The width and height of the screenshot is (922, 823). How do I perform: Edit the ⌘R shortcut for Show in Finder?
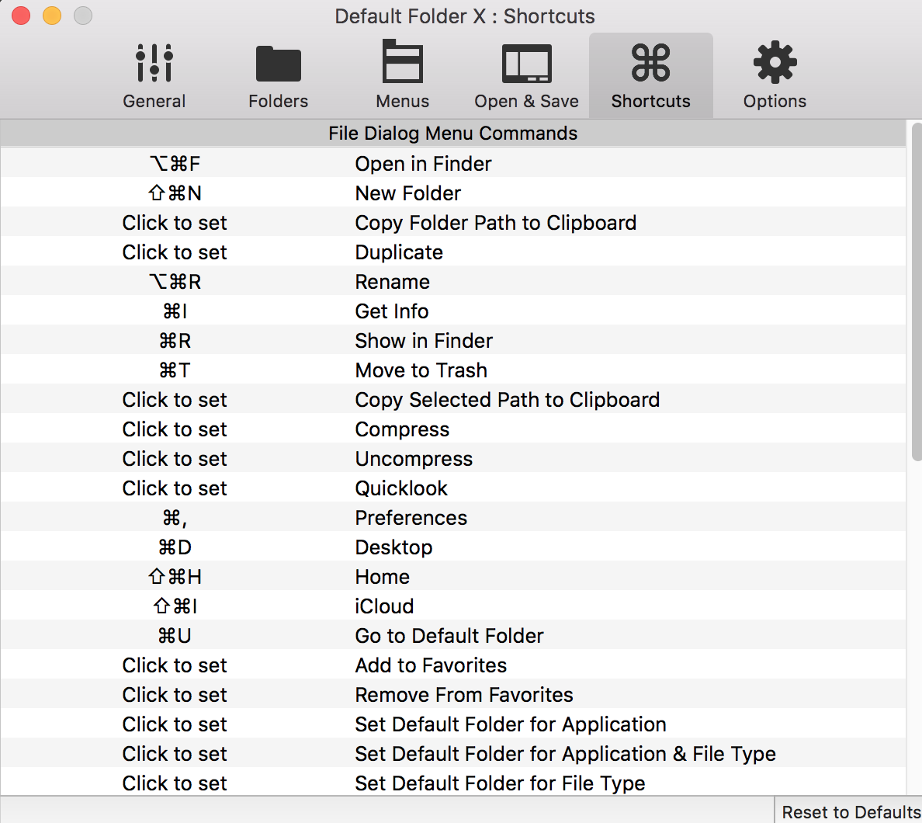coord(175,341)
